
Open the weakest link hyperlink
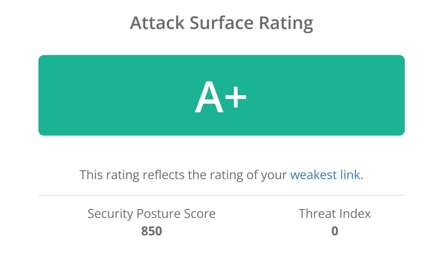[x=325, y=175]
